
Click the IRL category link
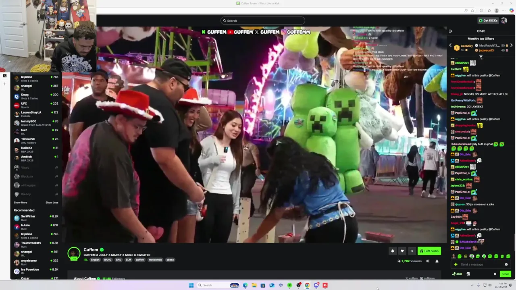pos(85,260)
